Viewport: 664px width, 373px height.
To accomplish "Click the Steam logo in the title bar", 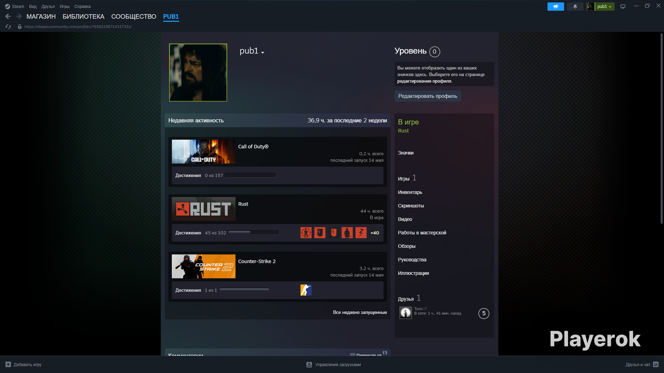I will click(x=7, y=6).
